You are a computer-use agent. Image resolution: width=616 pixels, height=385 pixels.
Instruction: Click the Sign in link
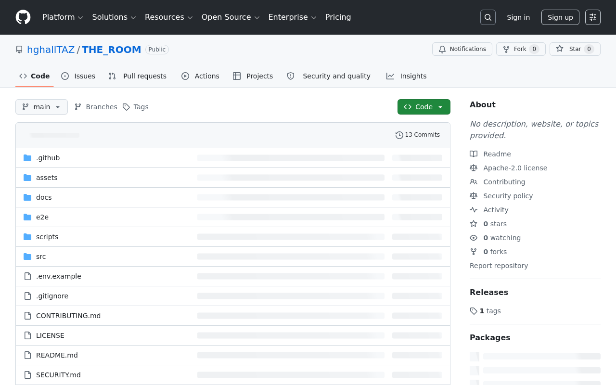[x=518, y=17]
